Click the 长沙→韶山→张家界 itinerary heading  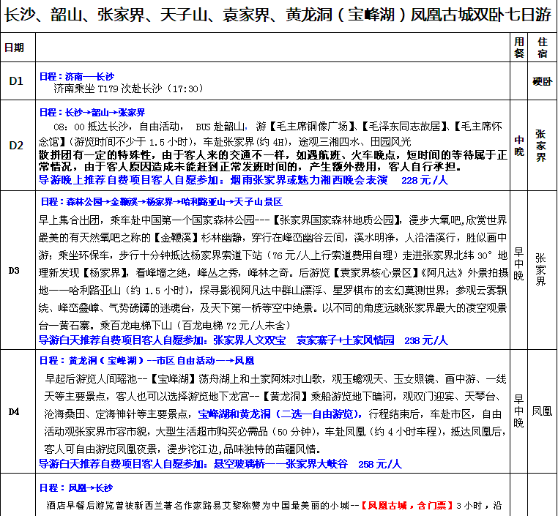click(x=92, y=112)
